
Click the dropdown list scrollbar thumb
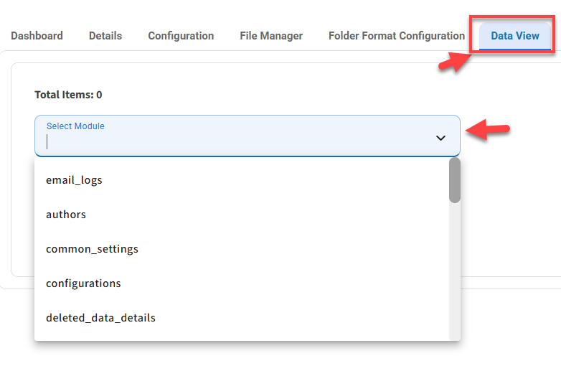(x=454, y=180)
